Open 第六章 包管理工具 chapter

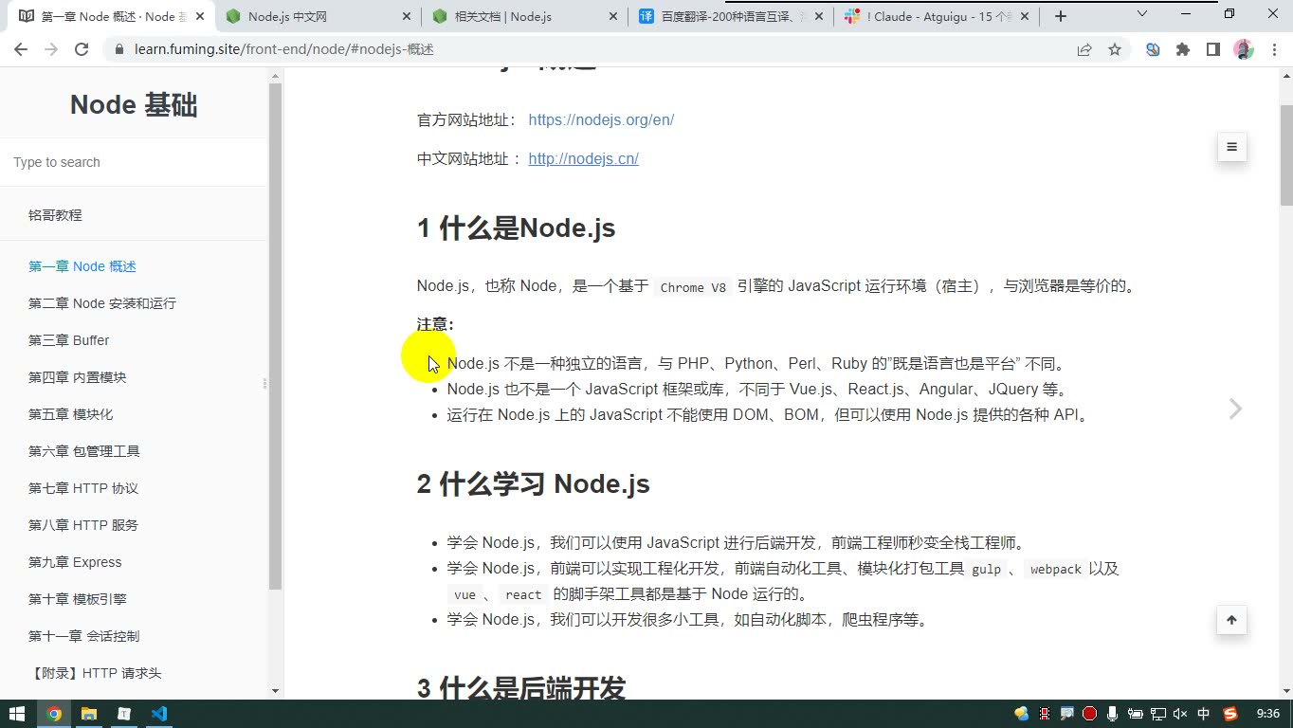pyautogui.click(x=83, y=451)
